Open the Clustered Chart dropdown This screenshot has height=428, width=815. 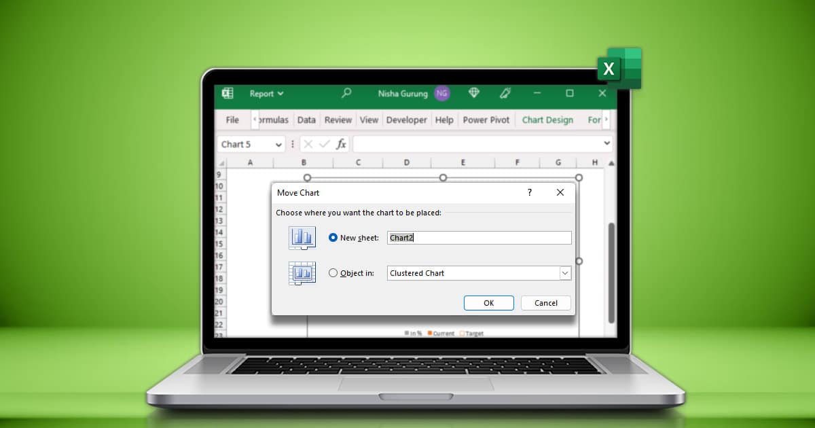[565, 273]
